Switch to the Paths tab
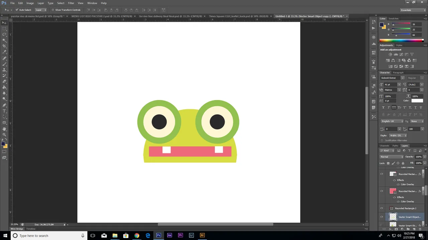 point(395,146)
